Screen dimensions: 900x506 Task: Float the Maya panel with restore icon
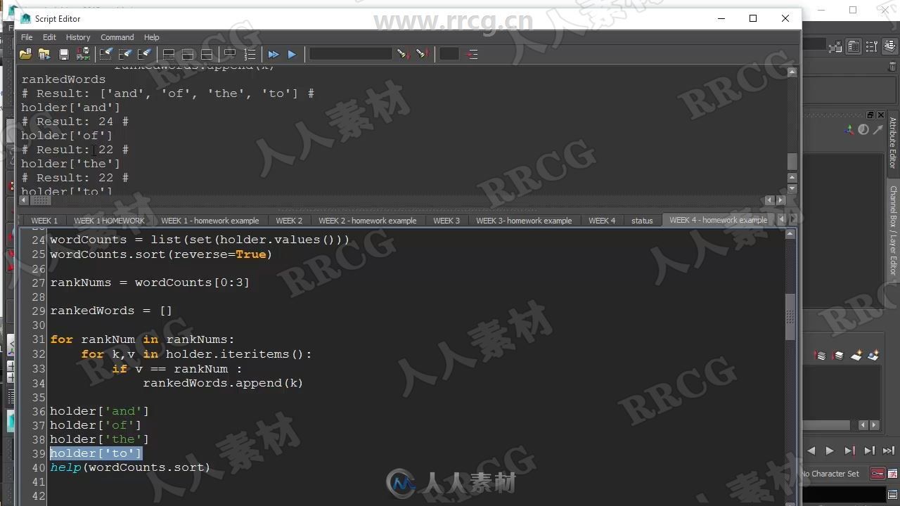pyautogui.click(x=870, y=115)
